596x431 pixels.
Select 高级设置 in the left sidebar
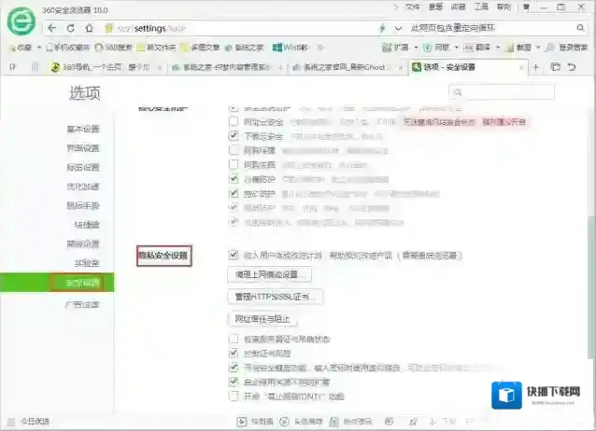tap(82, 243)
